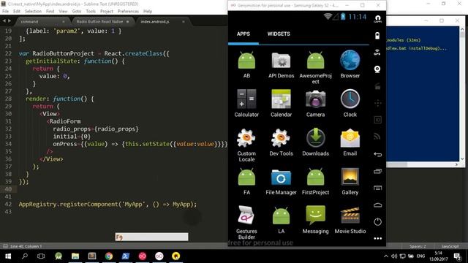Screen dimensions: 468x263
Task: Open the Windows Start menu
Action: pyautogui.click(x=8, y=256)
